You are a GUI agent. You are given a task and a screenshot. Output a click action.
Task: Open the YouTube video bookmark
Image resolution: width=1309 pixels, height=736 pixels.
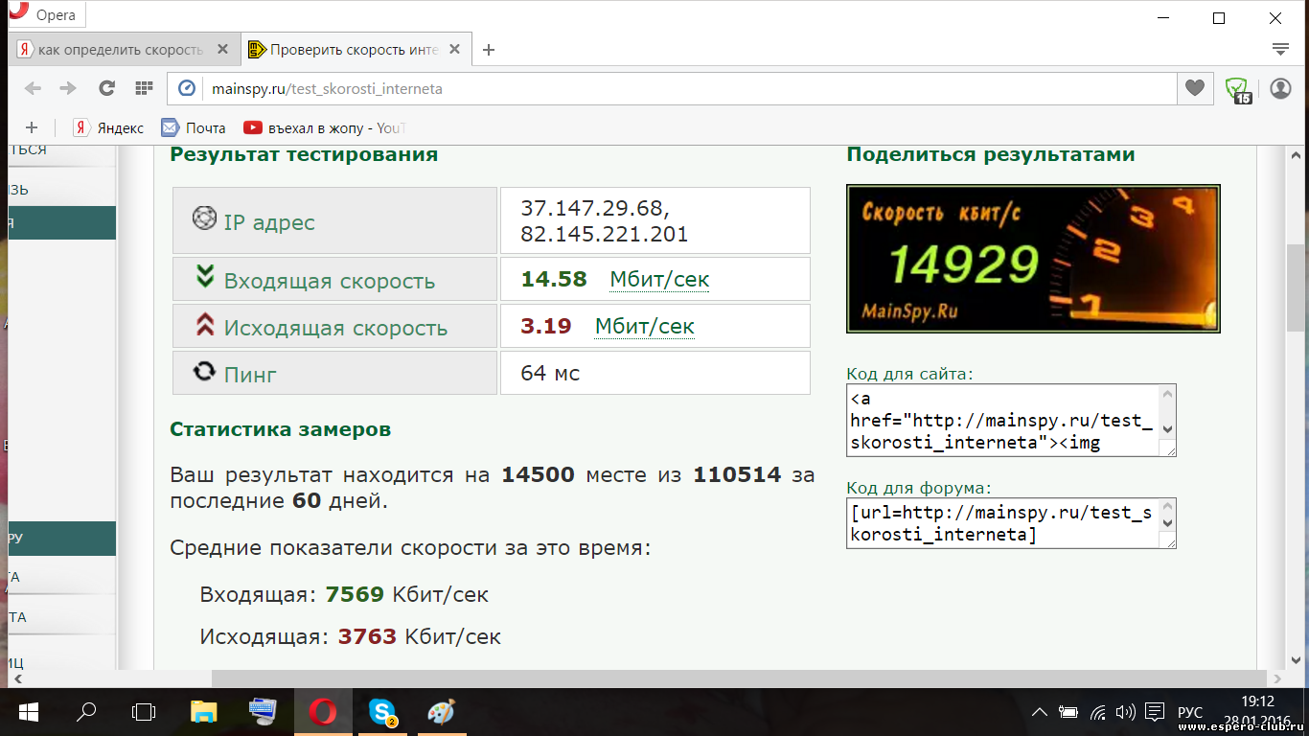tap(325, 127)
